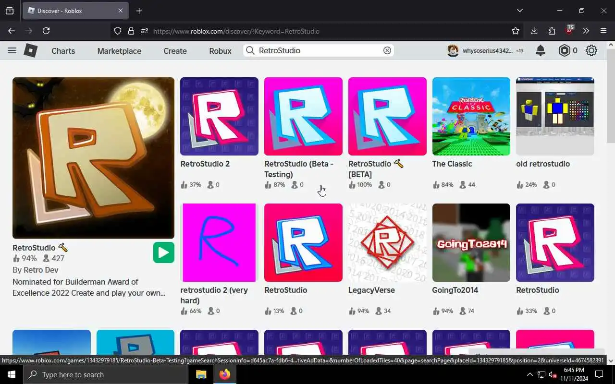Open the network status tray icon
Viewport: 615px width, 384px height.
point(541,374)
